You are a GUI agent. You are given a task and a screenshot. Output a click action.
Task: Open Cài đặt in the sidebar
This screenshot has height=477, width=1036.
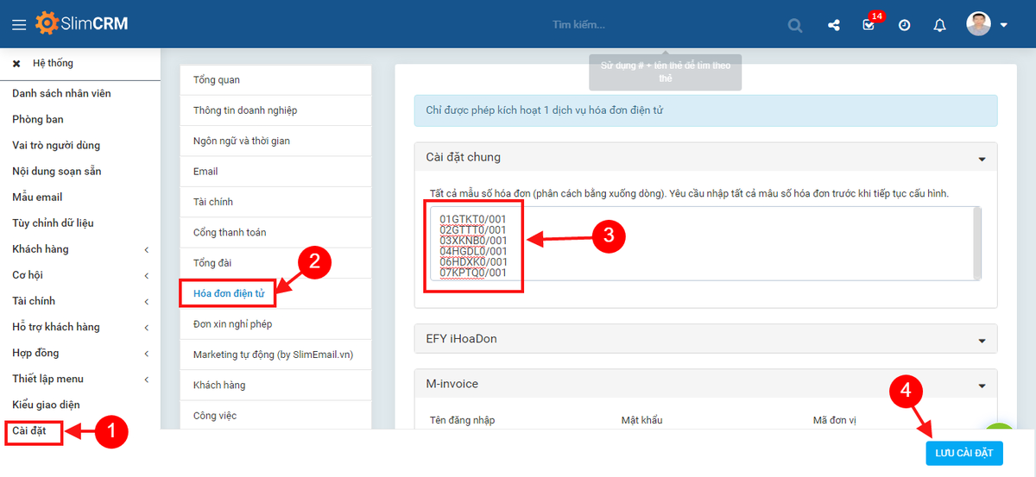(29, 430)
